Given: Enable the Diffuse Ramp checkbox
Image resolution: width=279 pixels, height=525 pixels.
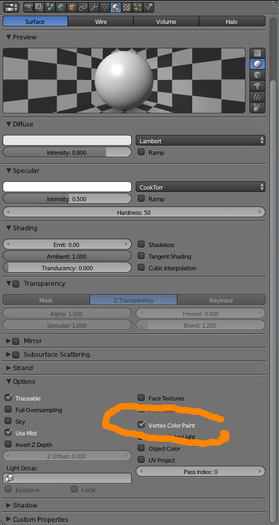Looking at the screenshot, I should 141,152.
